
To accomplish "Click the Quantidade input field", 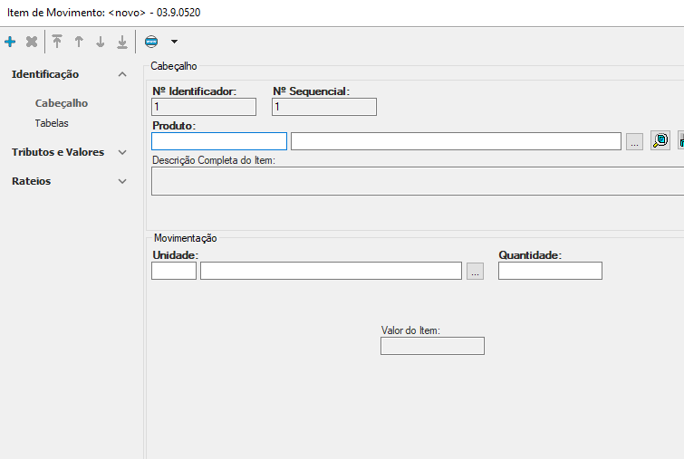I will coord(550,271).
